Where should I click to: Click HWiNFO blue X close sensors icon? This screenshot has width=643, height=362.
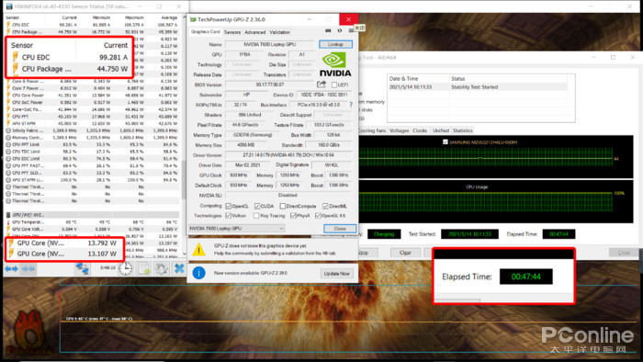click(x=179, y=269)
